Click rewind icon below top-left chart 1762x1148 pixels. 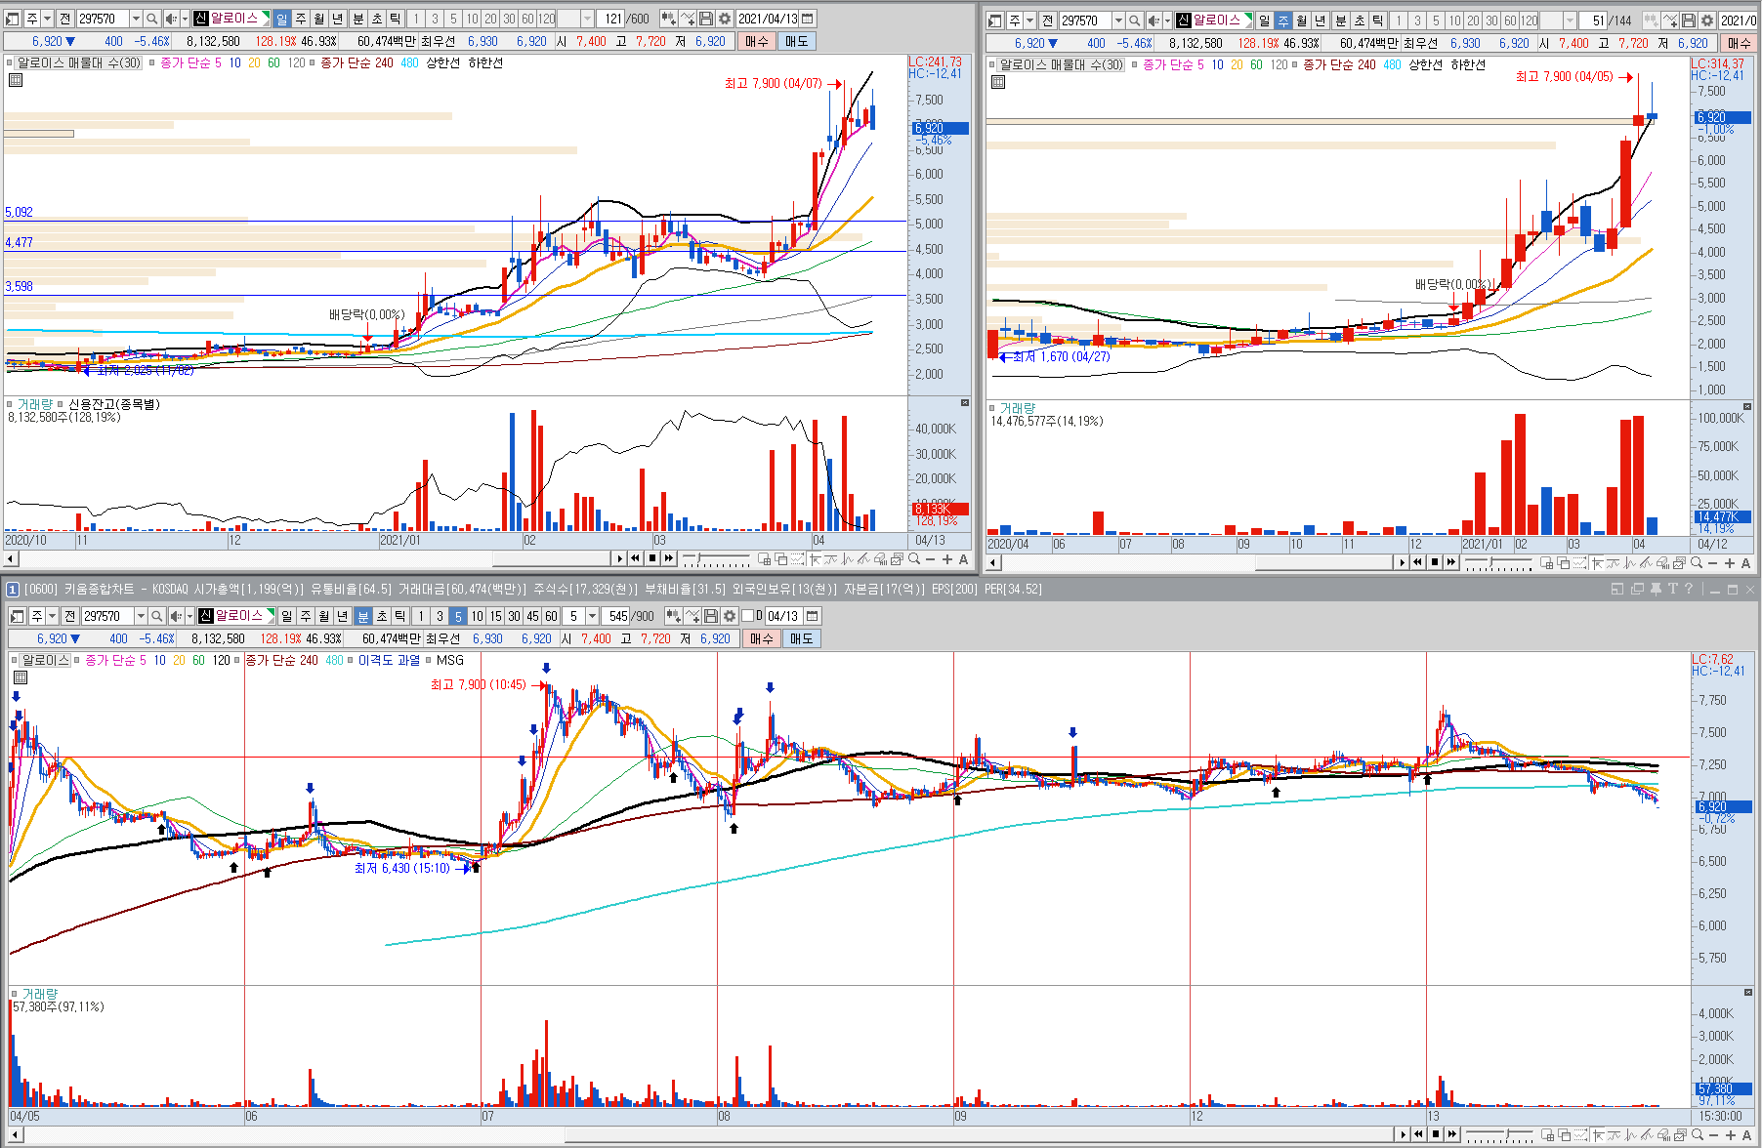point(636,558)
